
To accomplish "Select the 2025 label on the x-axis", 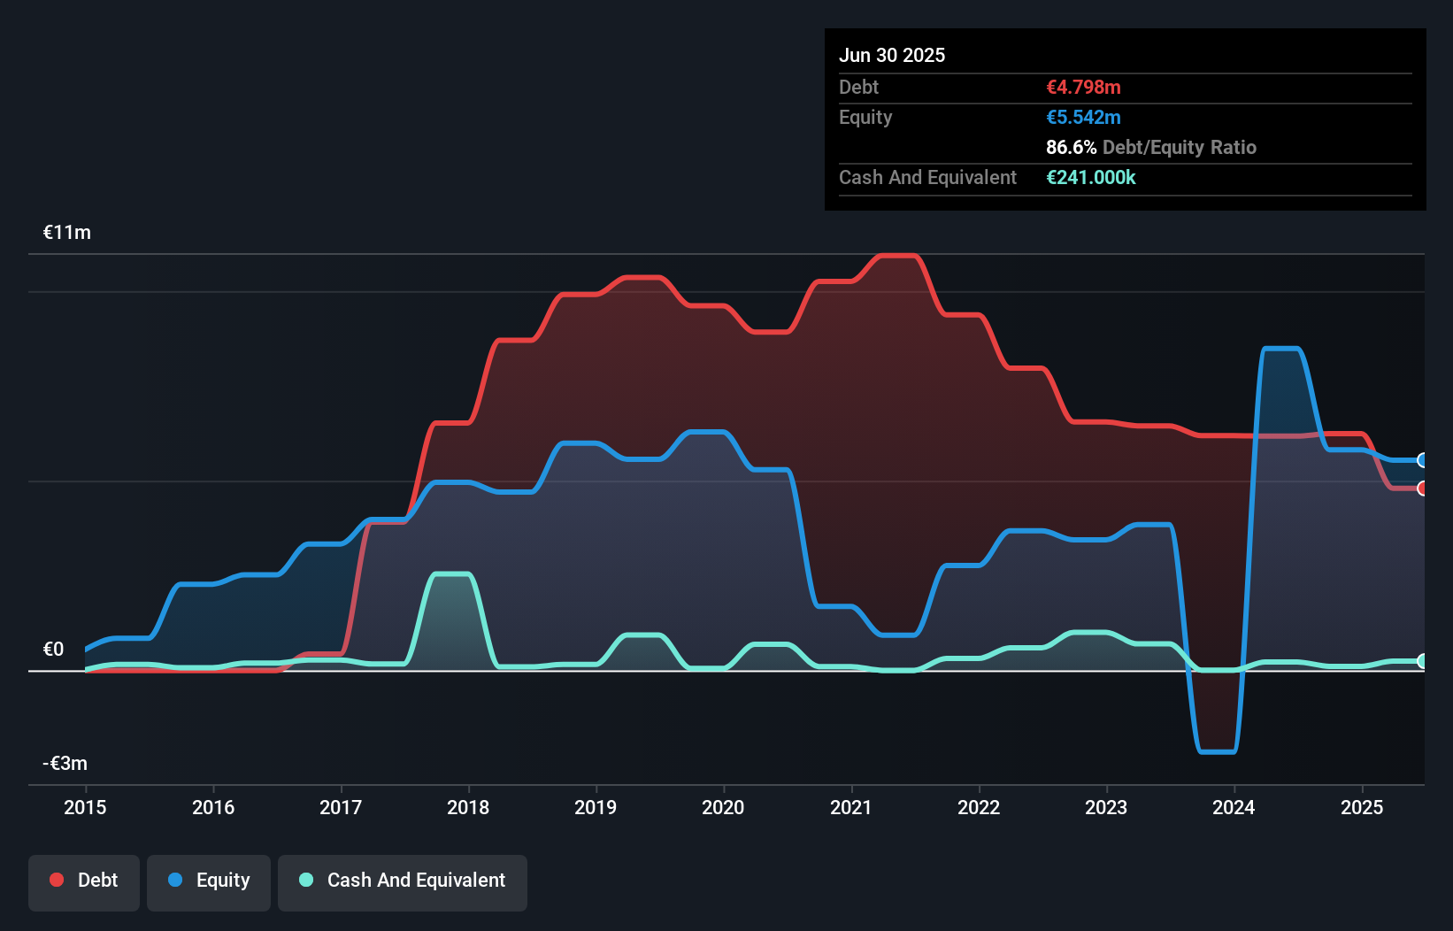I will [x=1363, y=807].
